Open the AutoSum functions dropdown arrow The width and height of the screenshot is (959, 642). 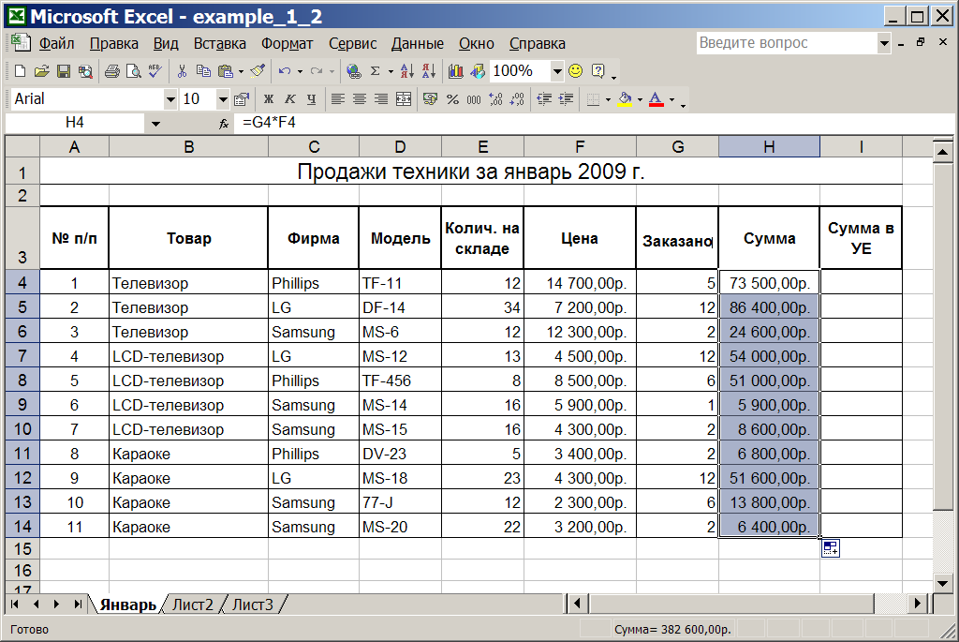pyautogui.click(x=391, y=71)
